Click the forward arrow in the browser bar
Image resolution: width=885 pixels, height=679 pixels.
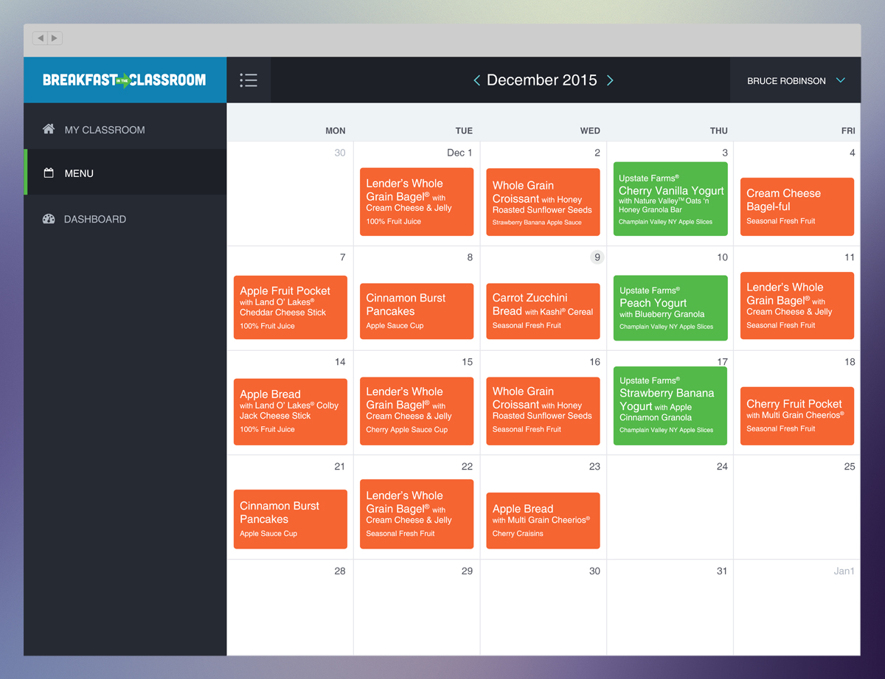(x=55, y=38)
